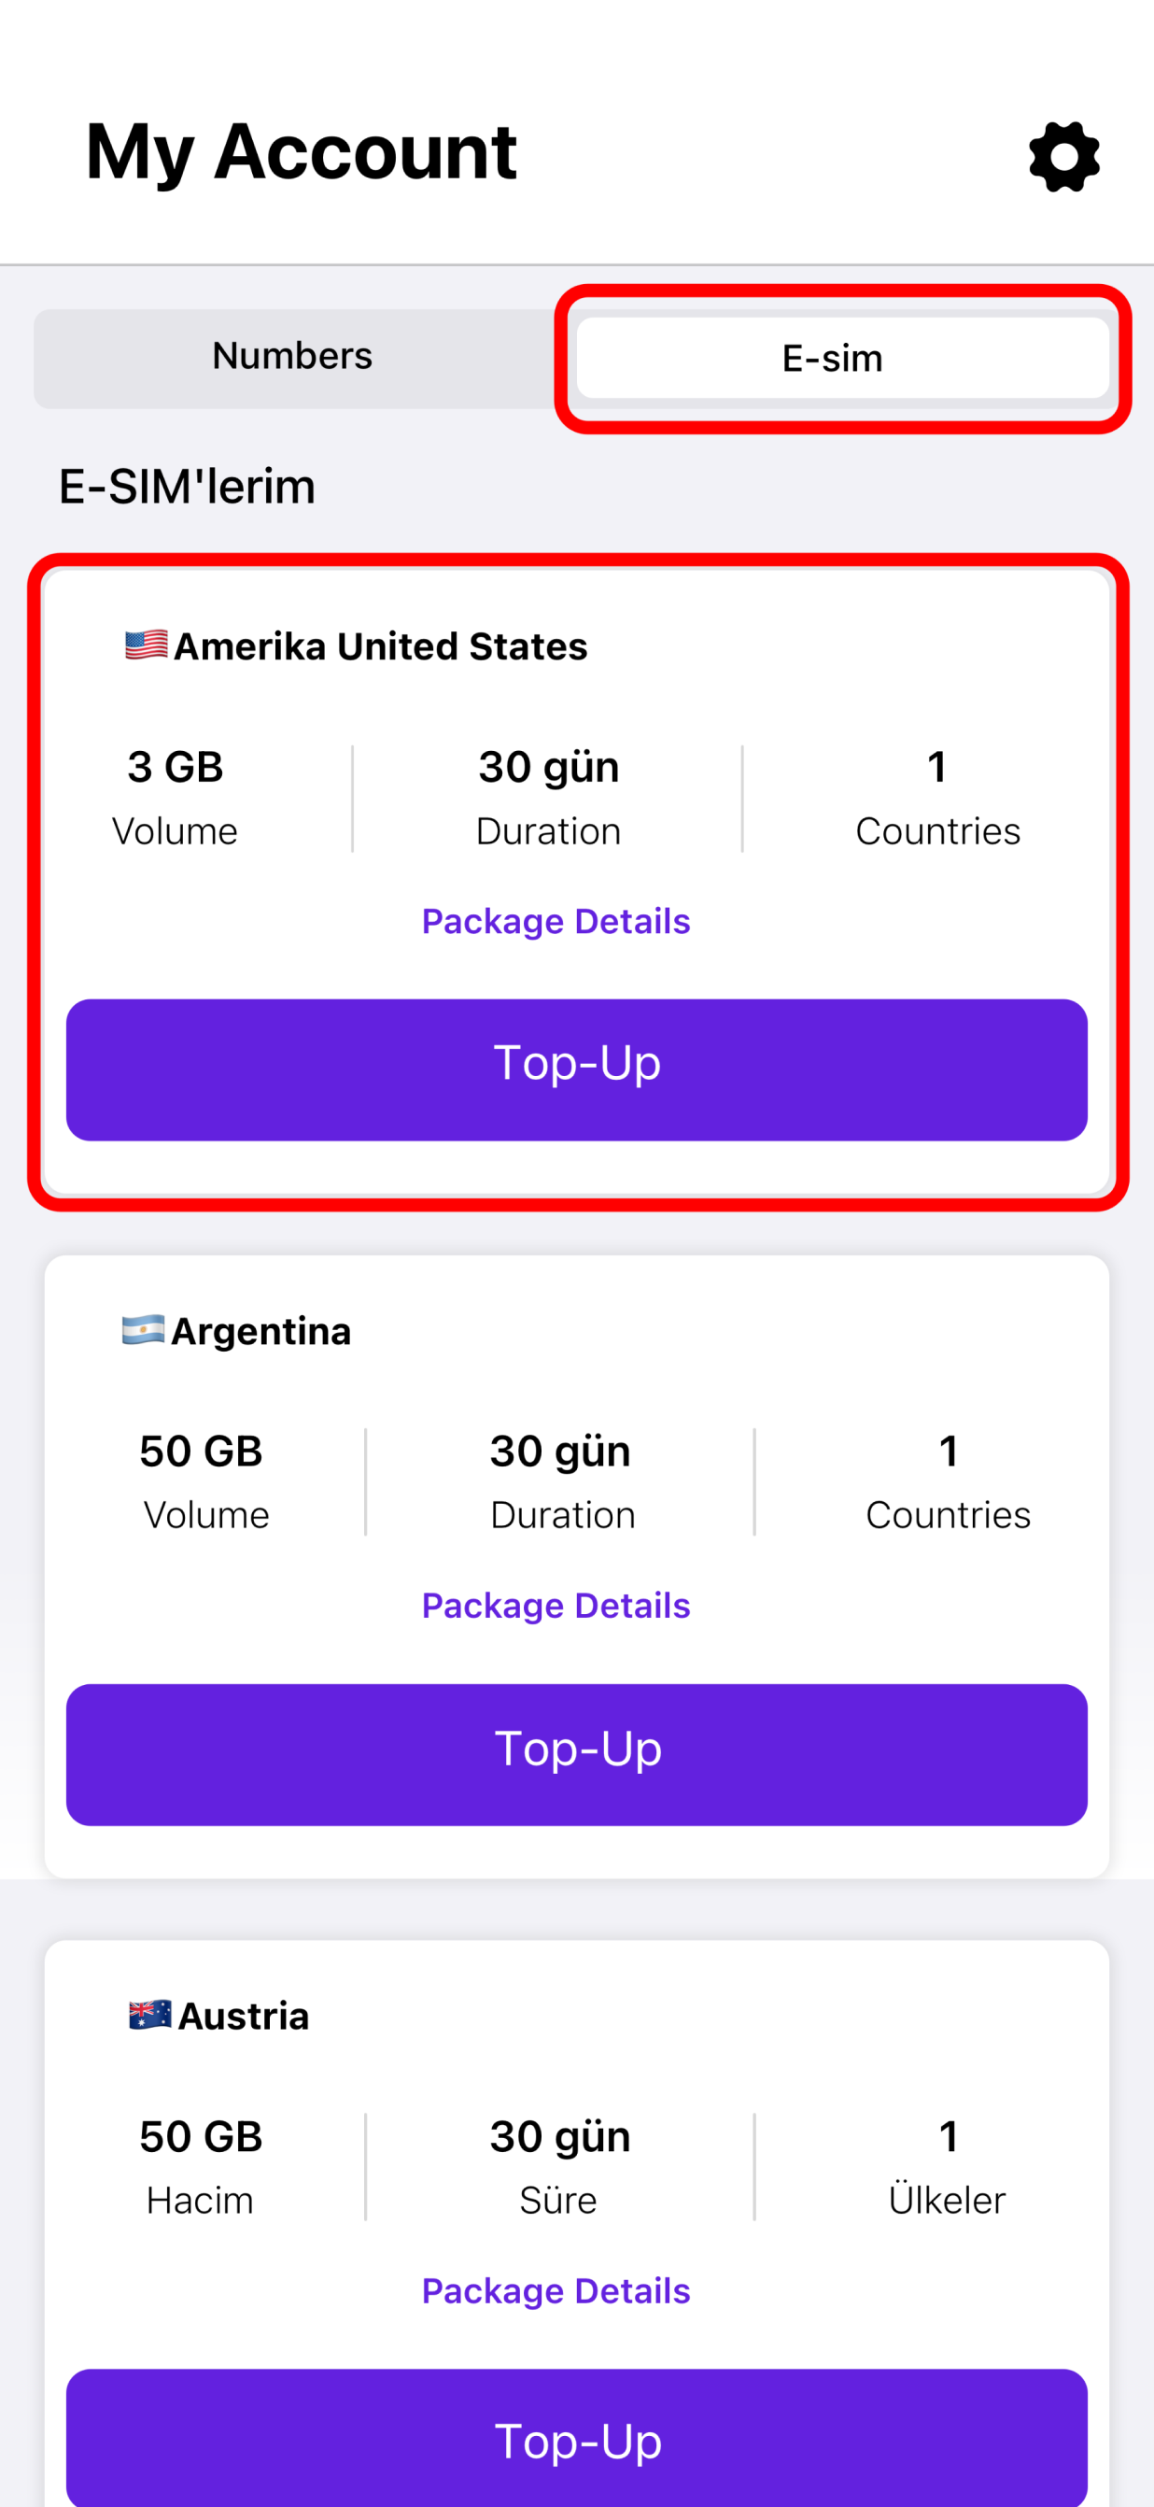The height and width of the screenshot is (2507, 1154).
Task: Tap the My Account heading
Action: pos(301,153)
